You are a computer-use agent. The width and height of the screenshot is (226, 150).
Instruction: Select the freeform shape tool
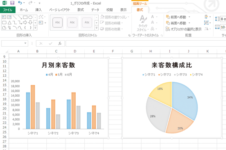(4, 27)
